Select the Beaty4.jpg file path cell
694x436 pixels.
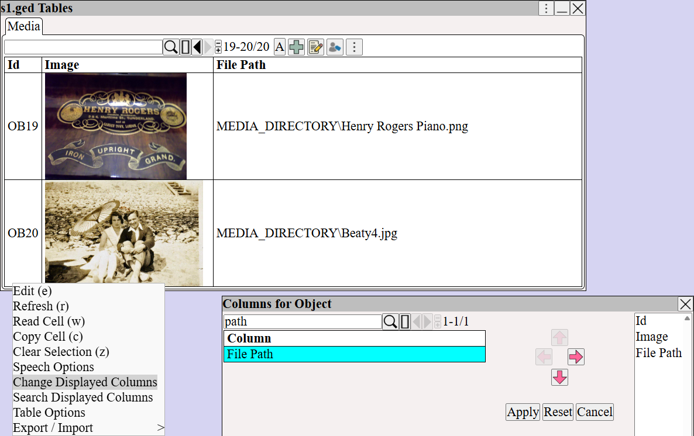[397, 233]
